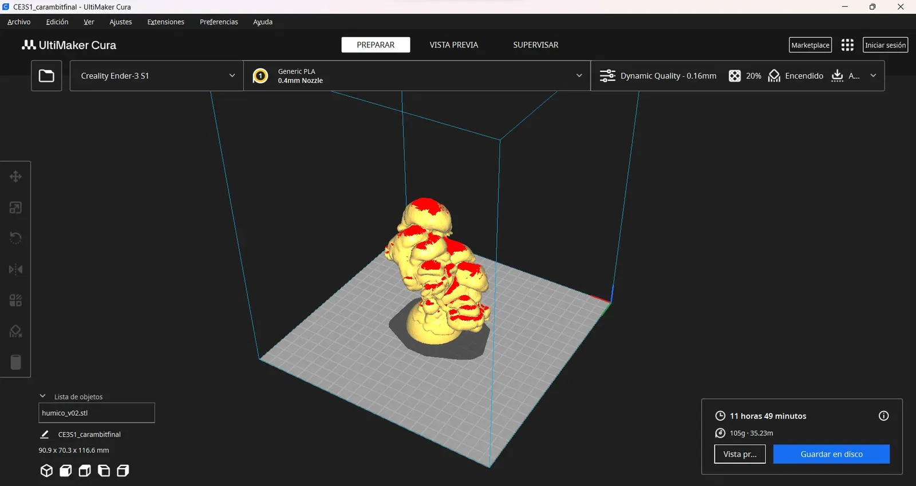Open the Ajustes menu
Viewport: 916px width, 486px height.
[121, 22]
